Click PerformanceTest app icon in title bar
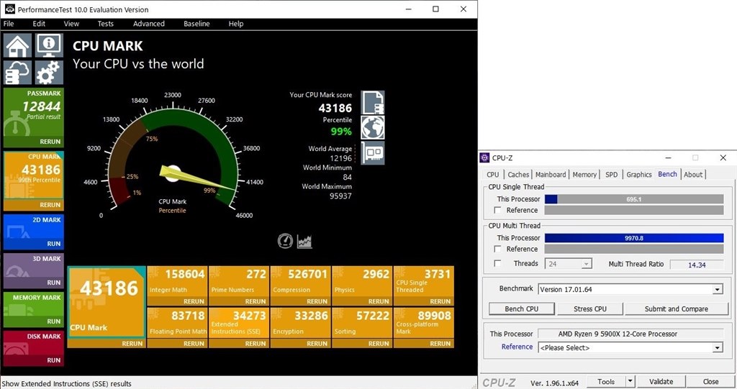 coord(9,9)
